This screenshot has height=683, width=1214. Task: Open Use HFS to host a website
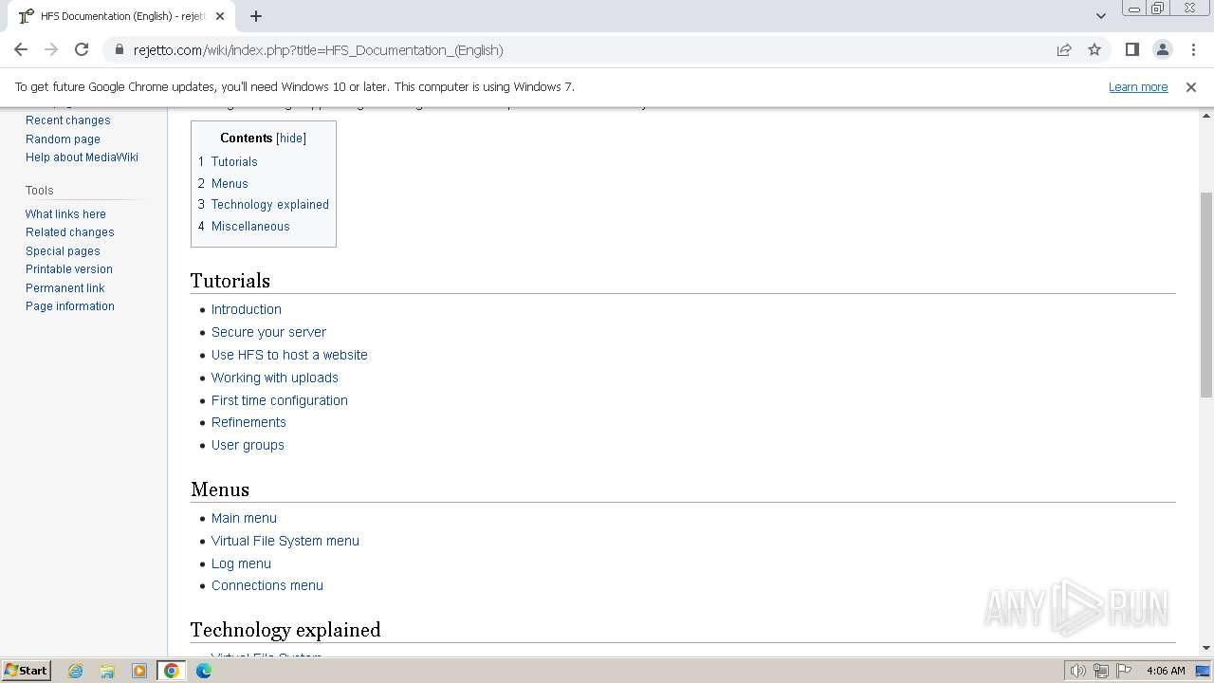coord(289,355)
